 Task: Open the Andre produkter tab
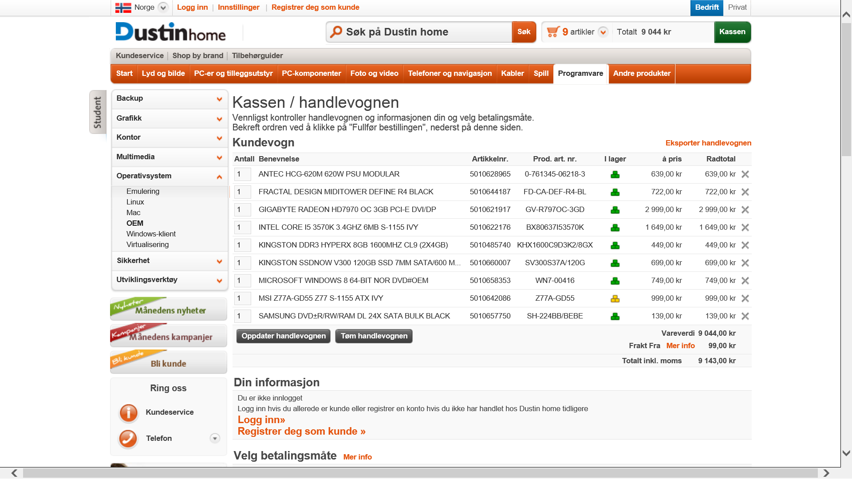[642, 74]
